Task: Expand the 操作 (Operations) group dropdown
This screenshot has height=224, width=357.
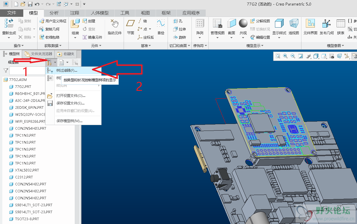Action: (19, 46)
